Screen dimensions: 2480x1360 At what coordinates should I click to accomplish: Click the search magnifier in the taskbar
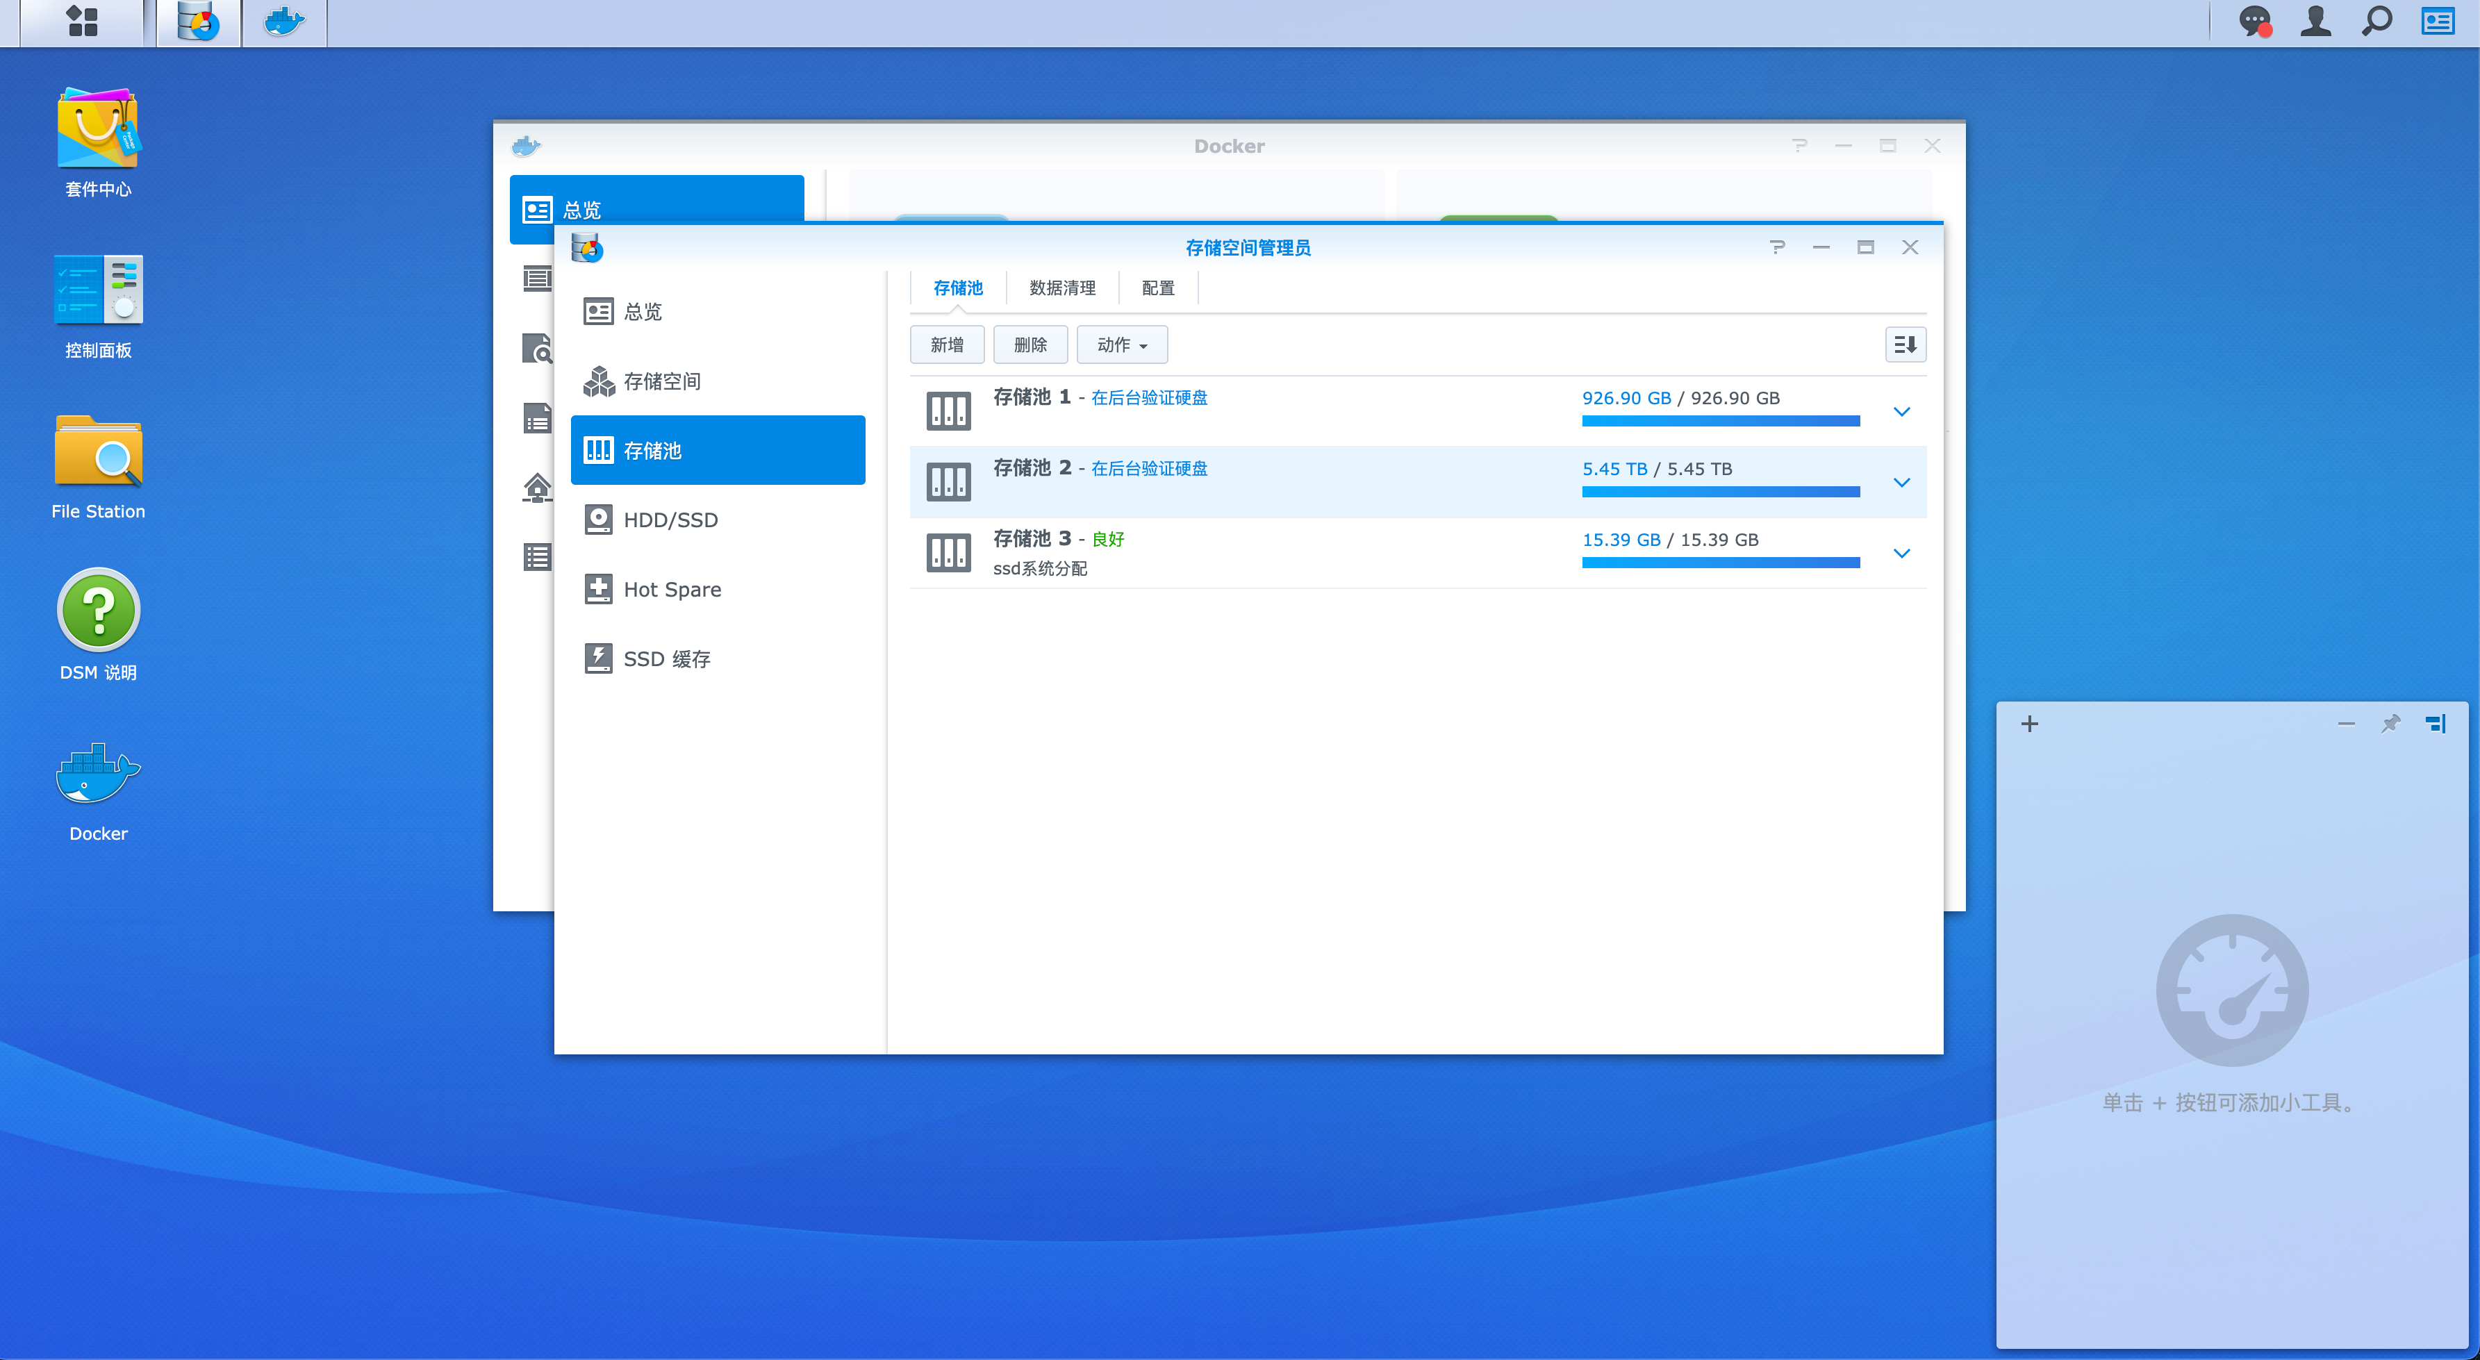point(2376,21)
